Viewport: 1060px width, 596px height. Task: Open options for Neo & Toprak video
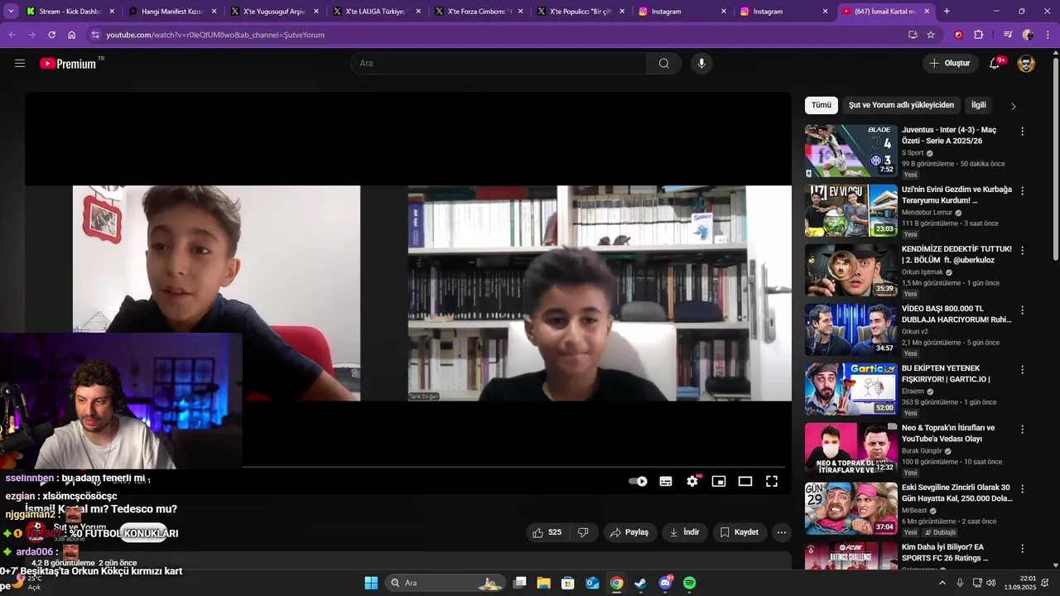[1022, 429]
